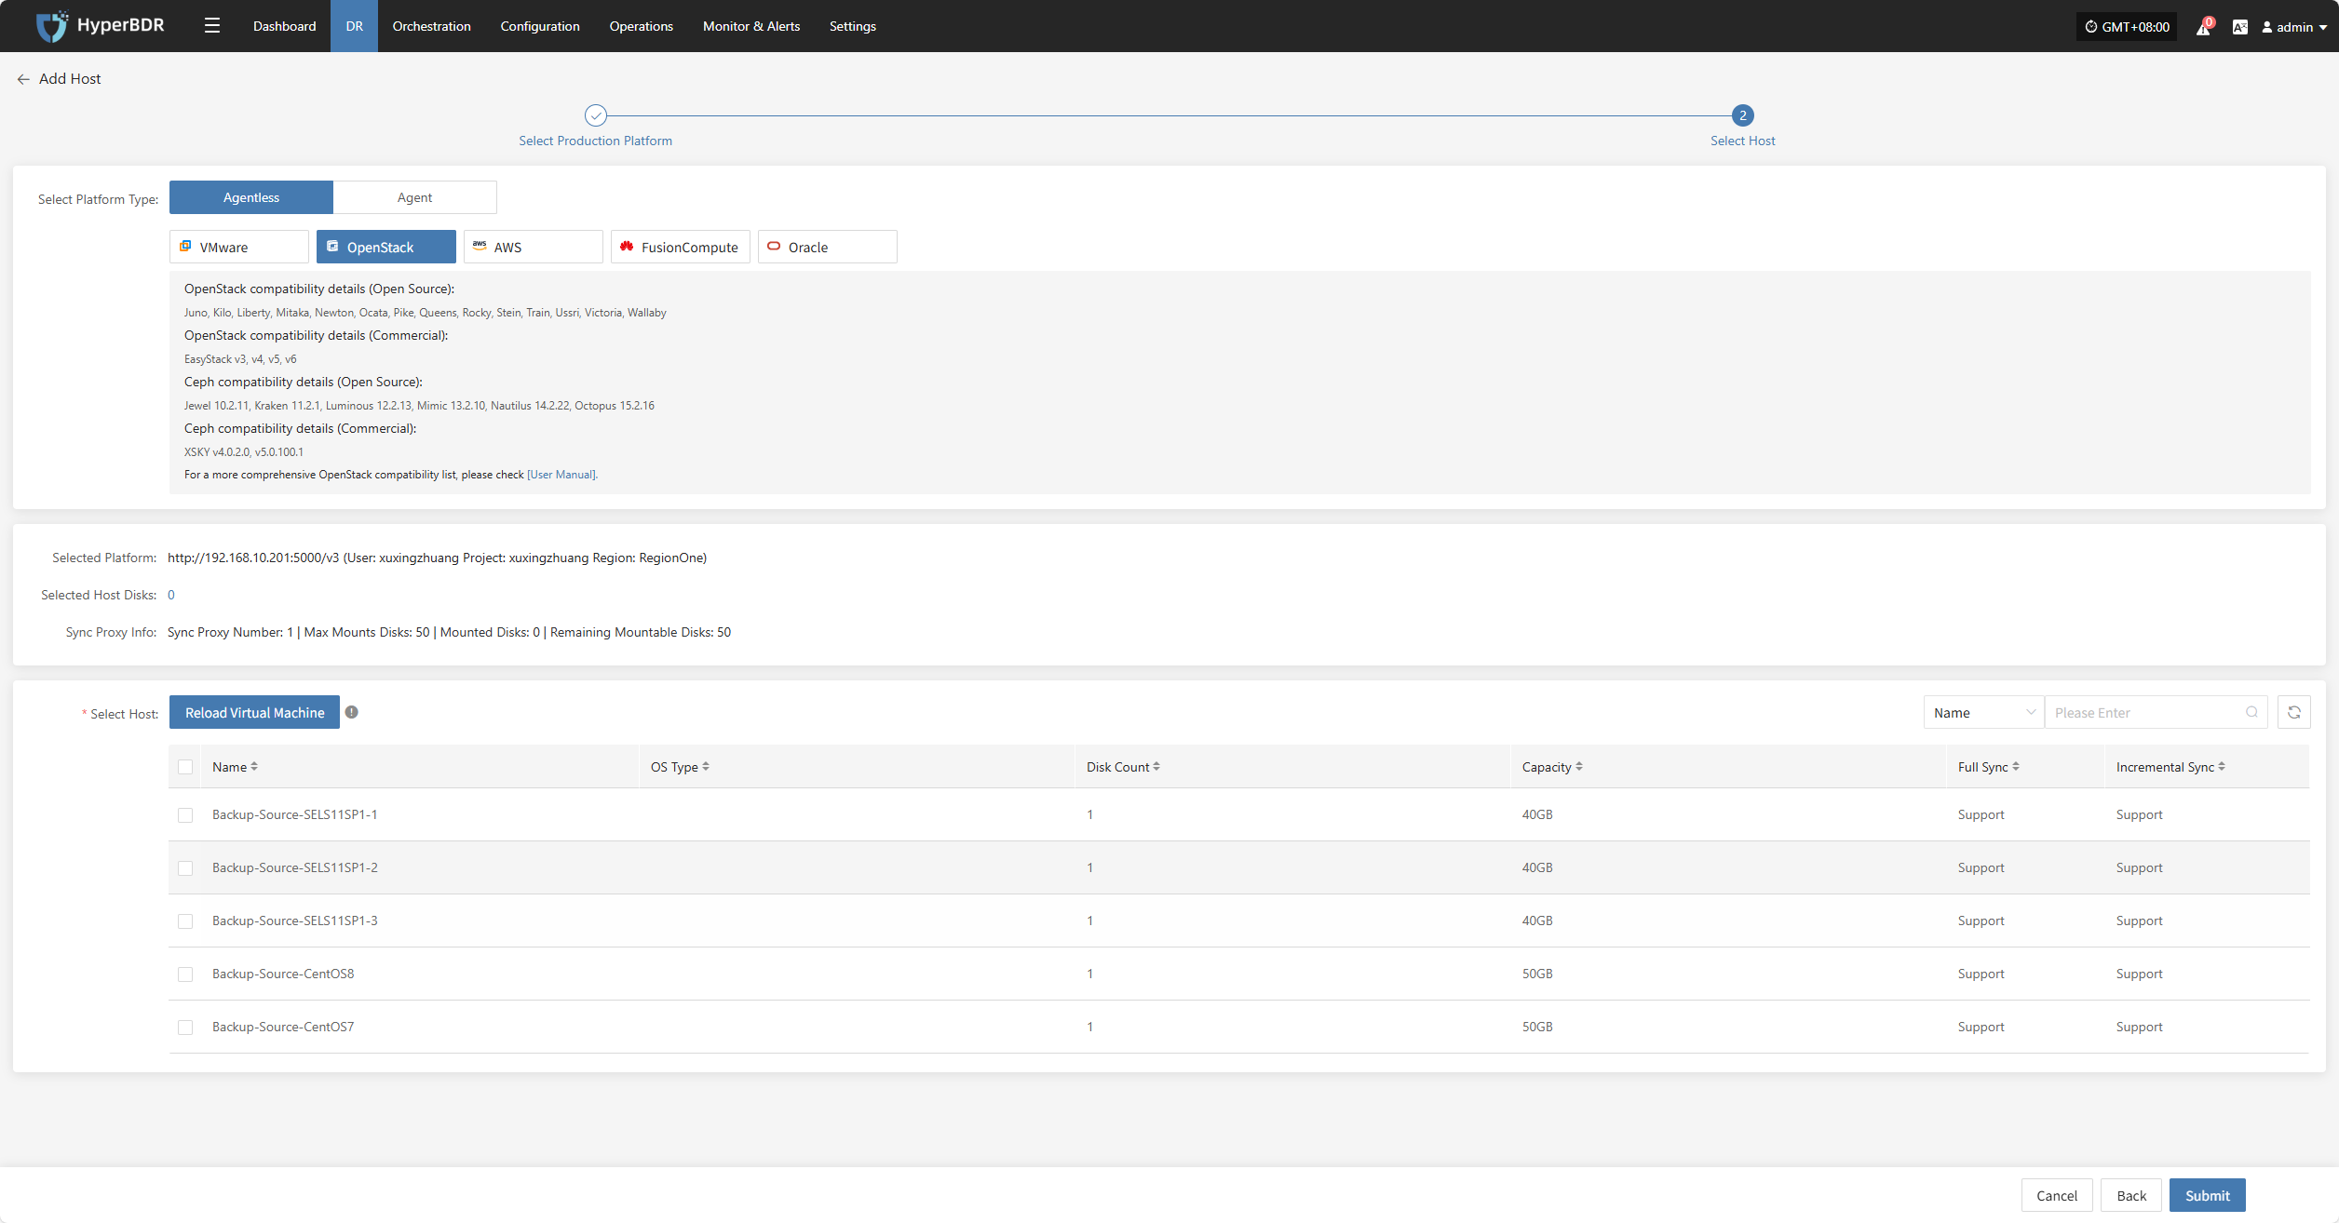Open the Configuration menu
This screenshot has width=2339, height=1223.
point(540,26)
